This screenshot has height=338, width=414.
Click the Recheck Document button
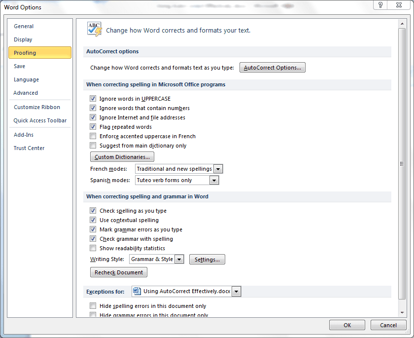(118, 272)
